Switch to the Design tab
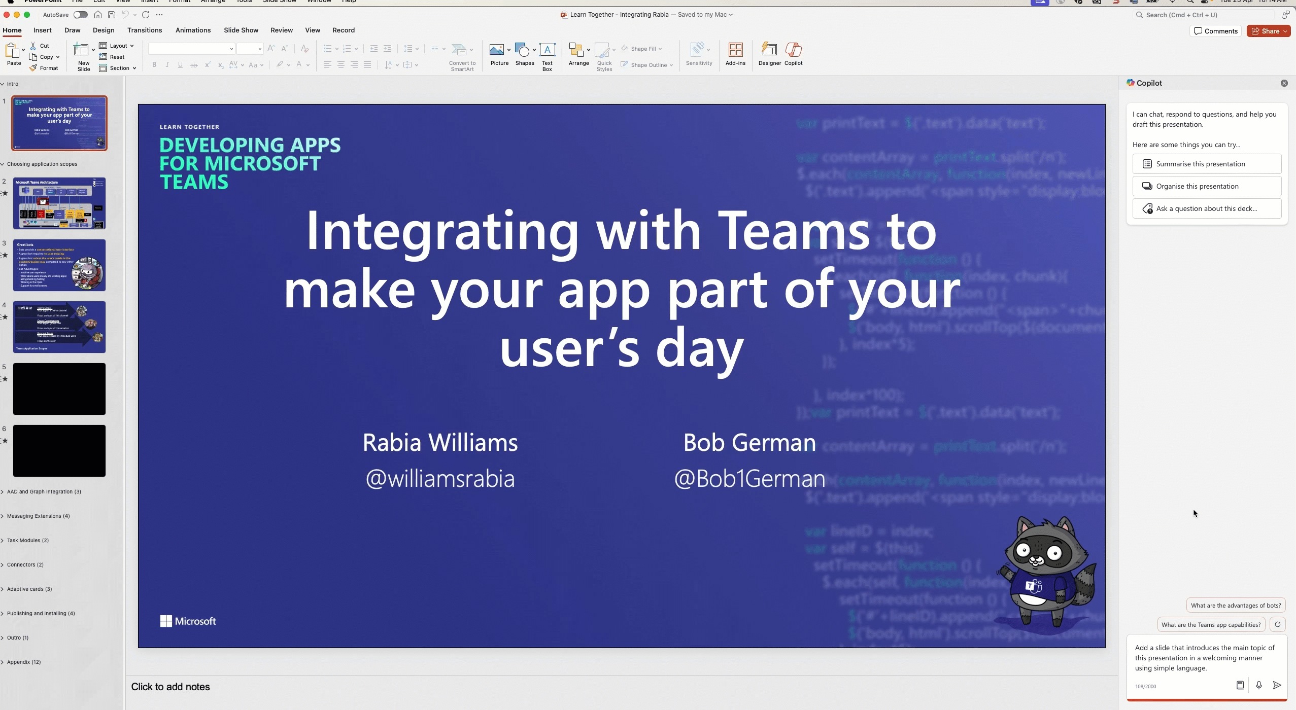This screenshot has height=710, width=1296. [x=104, y=30]
